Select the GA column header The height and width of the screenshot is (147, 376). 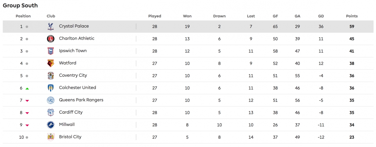(x=297, y=16)
